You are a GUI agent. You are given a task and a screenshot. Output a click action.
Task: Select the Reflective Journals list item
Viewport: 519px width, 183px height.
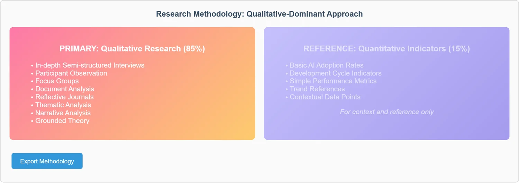point(64,97)
